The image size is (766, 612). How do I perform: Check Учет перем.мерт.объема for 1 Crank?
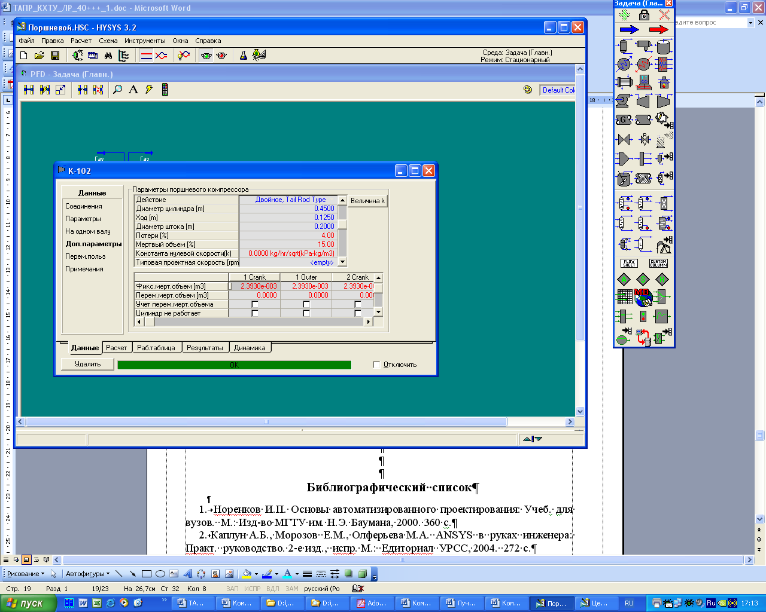[255, 305]
